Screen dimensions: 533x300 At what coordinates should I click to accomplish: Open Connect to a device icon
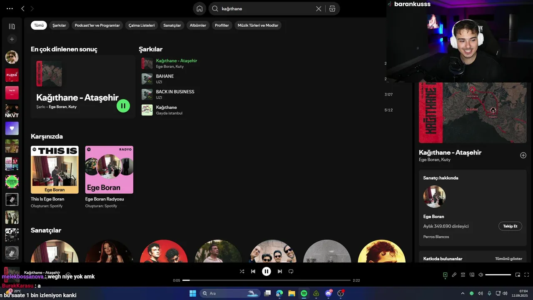pos(472,275)
